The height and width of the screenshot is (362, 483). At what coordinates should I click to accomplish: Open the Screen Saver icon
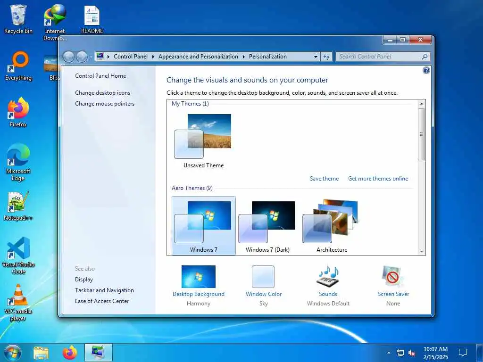pos(392,276)
